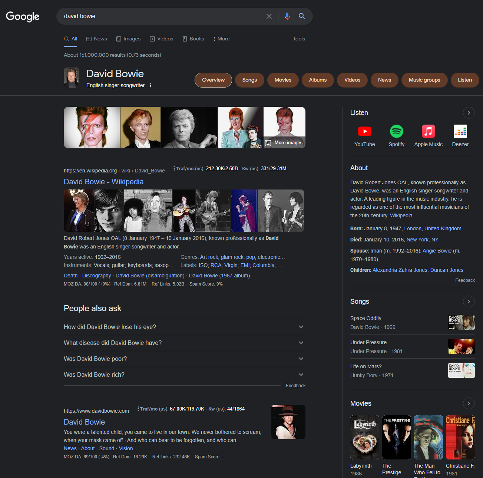Screen dimensions: 483x478
Task: Open the glam rock genre link
Action: point(232,257)
